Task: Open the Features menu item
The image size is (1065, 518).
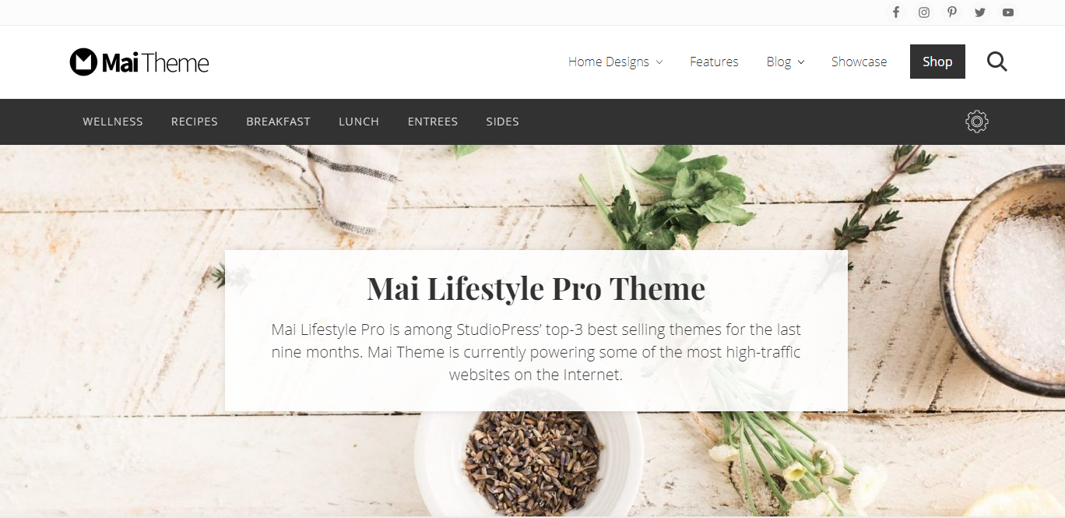Action: [714, 62]
